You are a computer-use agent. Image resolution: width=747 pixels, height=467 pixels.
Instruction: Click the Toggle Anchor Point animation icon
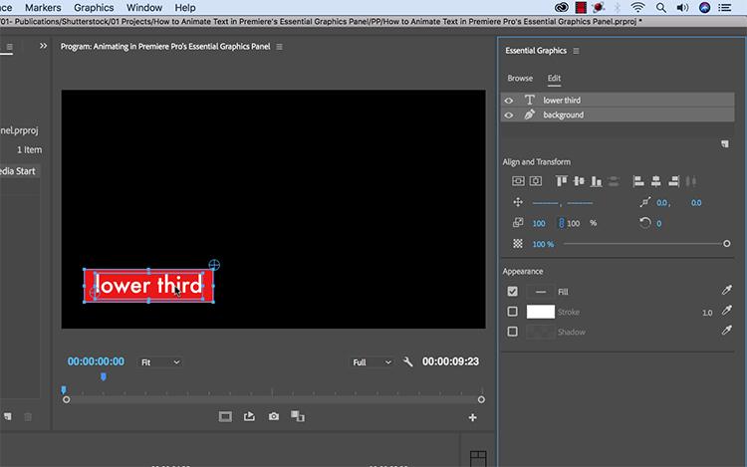[644, 202]
